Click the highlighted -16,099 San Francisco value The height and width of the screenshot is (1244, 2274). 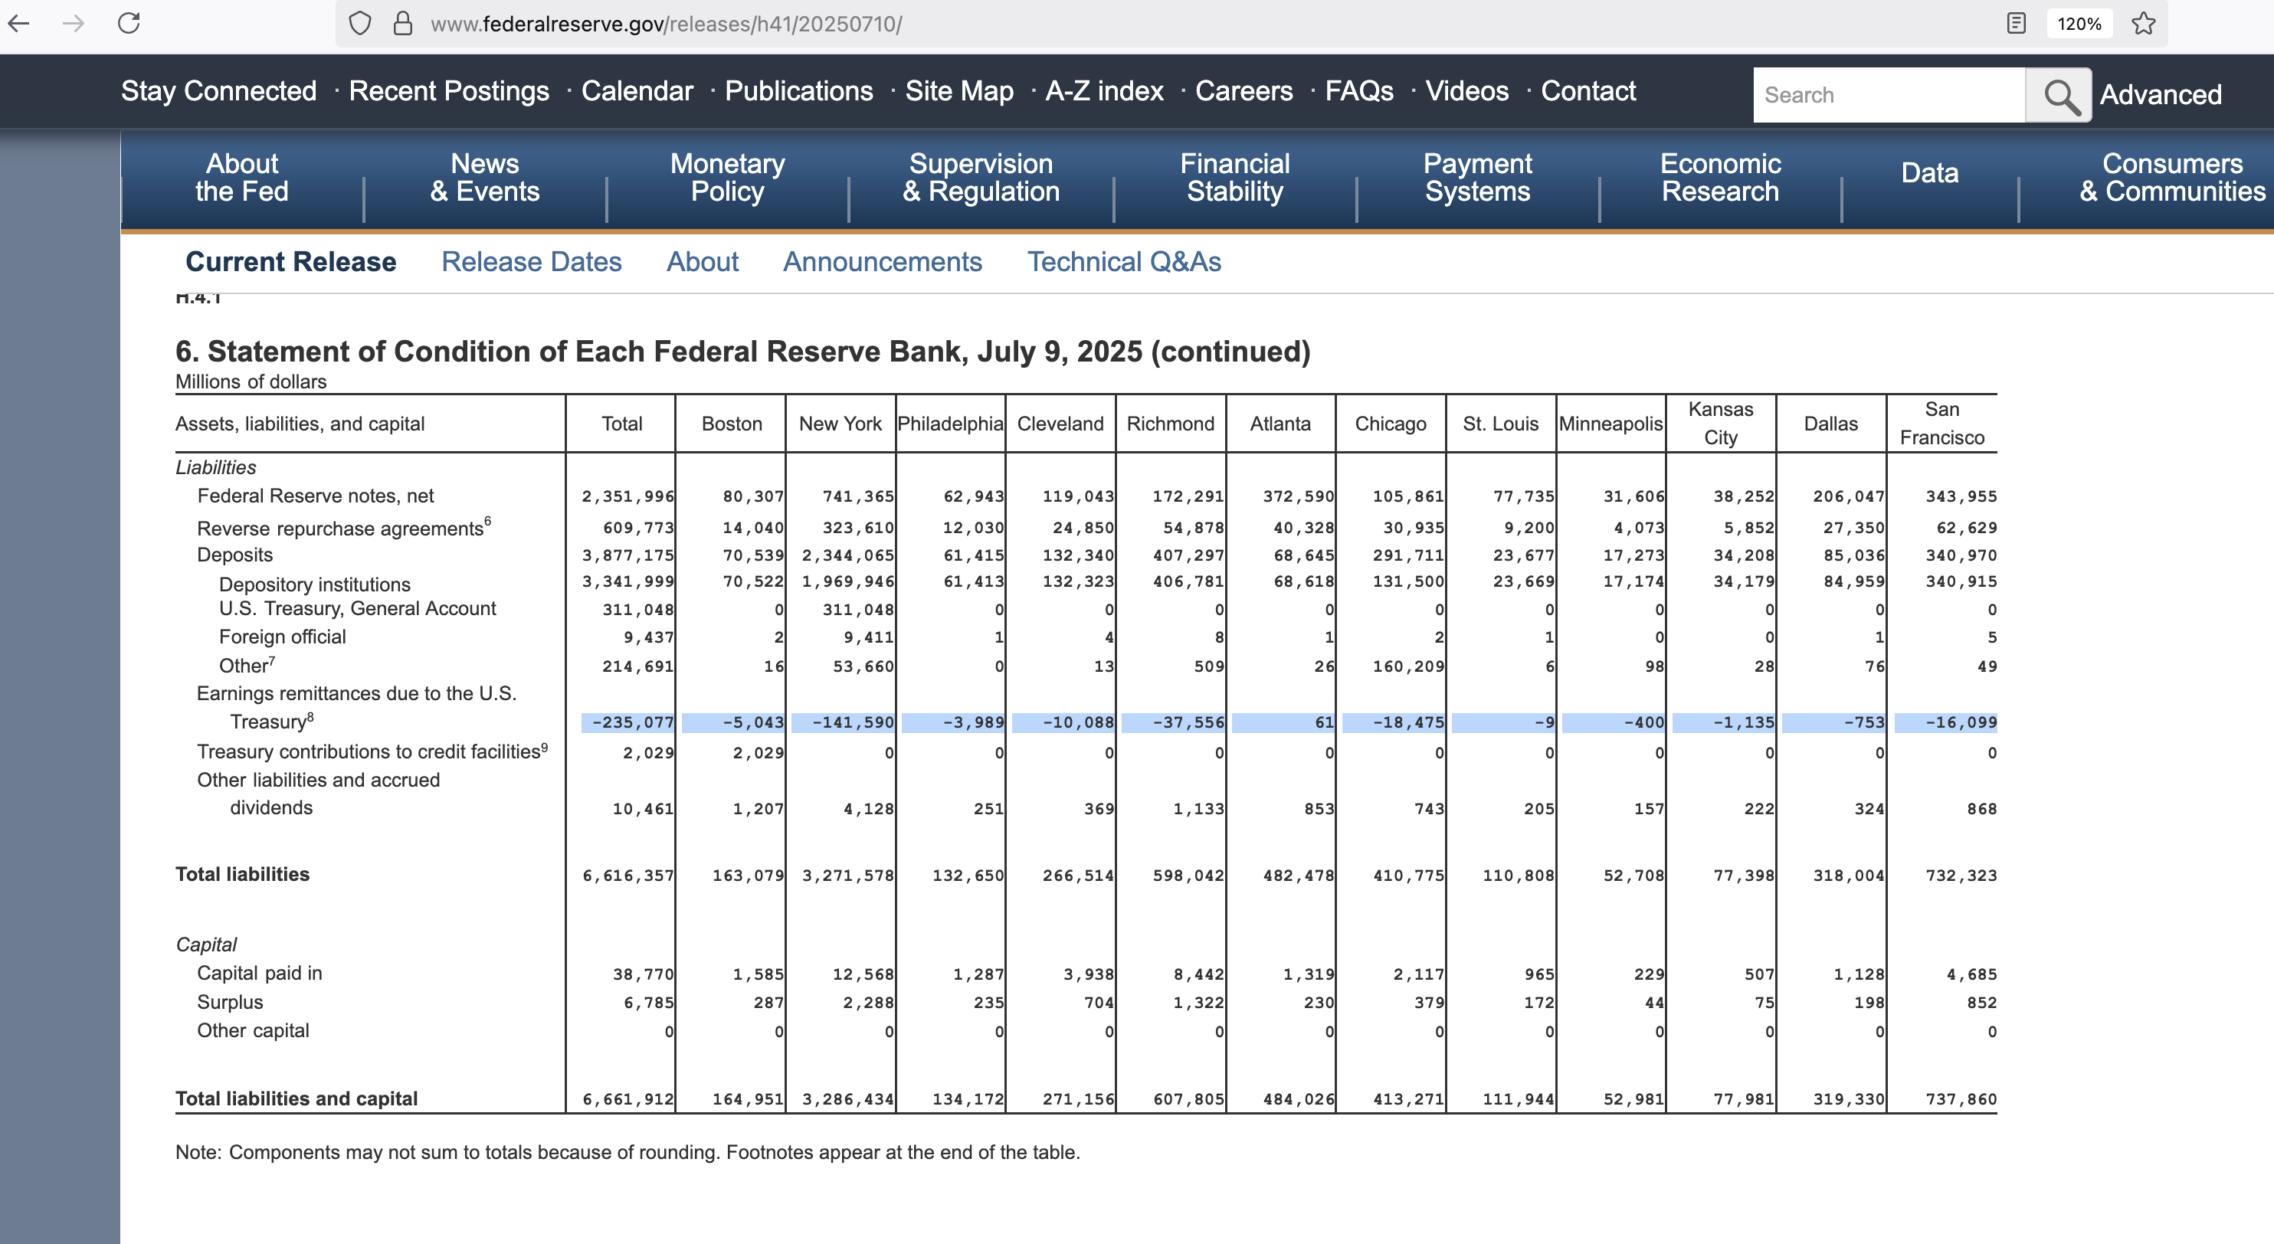tap(1960, 722)
